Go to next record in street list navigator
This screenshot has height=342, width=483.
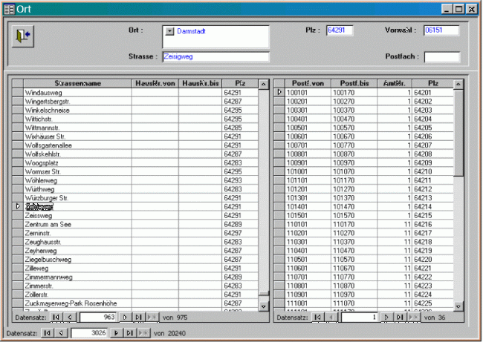click(125, 317)
